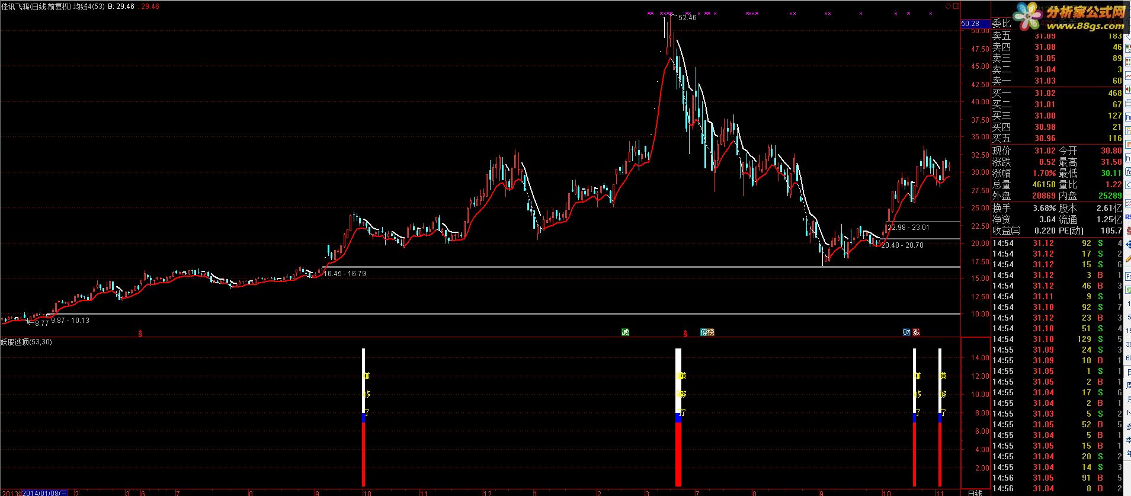Click the PE(动) 105.7 value
Screen dimensions: 1131x496
pyautogui.click(x=1111, y=231)
